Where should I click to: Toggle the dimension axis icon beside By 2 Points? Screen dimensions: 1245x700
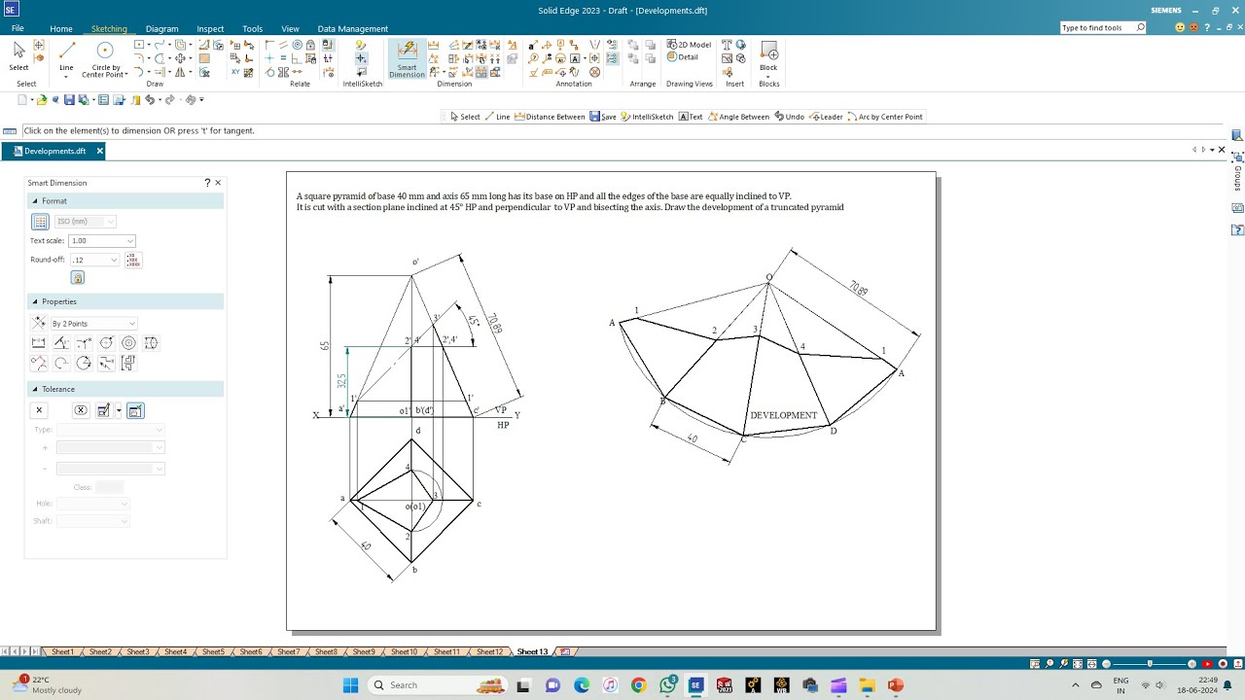[x=39, y=323]
